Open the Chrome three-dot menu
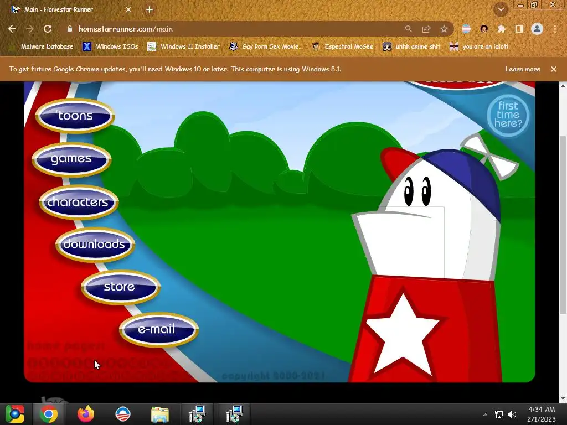Screen dimensions: 567x425 click(x=555, y=29)
